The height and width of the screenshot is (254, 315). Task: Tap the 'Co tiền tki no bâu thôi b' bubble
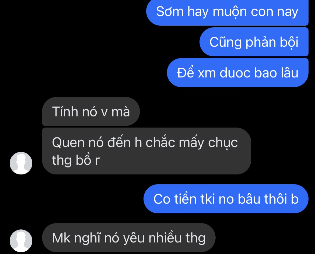pyautogui.click(x=226, y=199)
